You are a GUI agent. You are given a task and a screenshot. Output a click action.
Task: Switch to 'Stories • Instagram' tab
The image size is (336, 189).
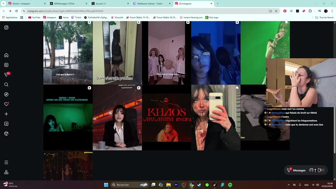pos(27,4)
